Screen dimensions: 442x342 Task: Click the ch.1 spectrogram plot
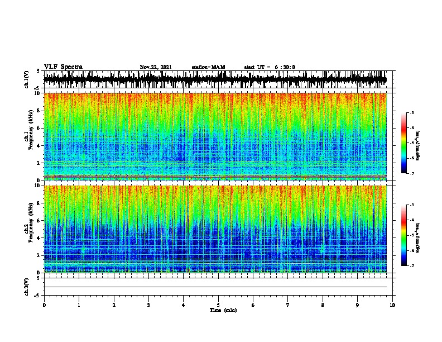point(215,136)
